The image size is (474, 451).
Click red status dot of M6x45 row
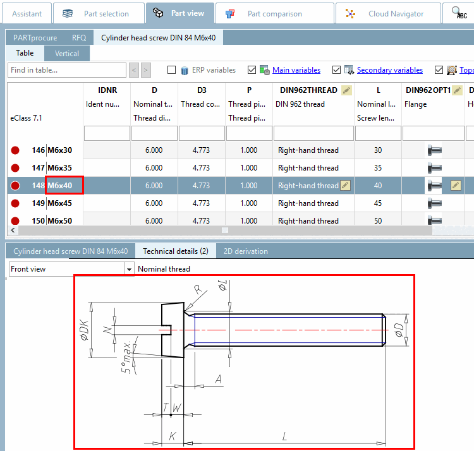(x=15, y=203)
